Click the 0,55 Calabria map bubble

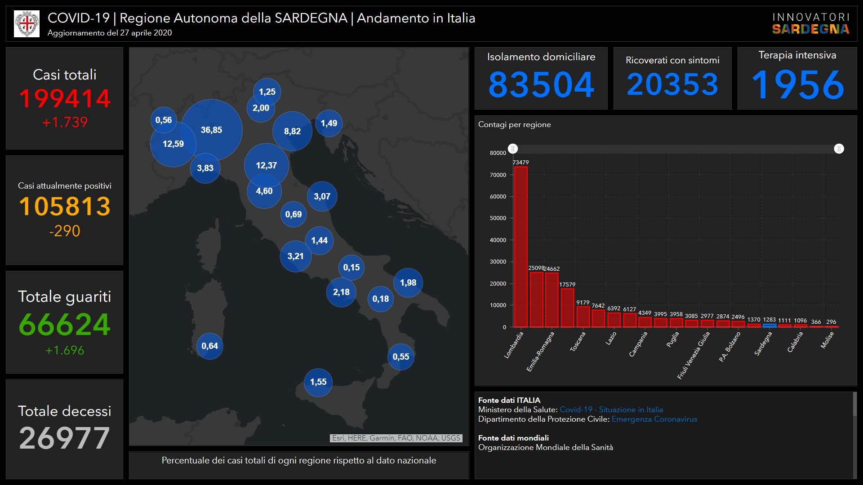pyautogui.click(x=400, y=357)
